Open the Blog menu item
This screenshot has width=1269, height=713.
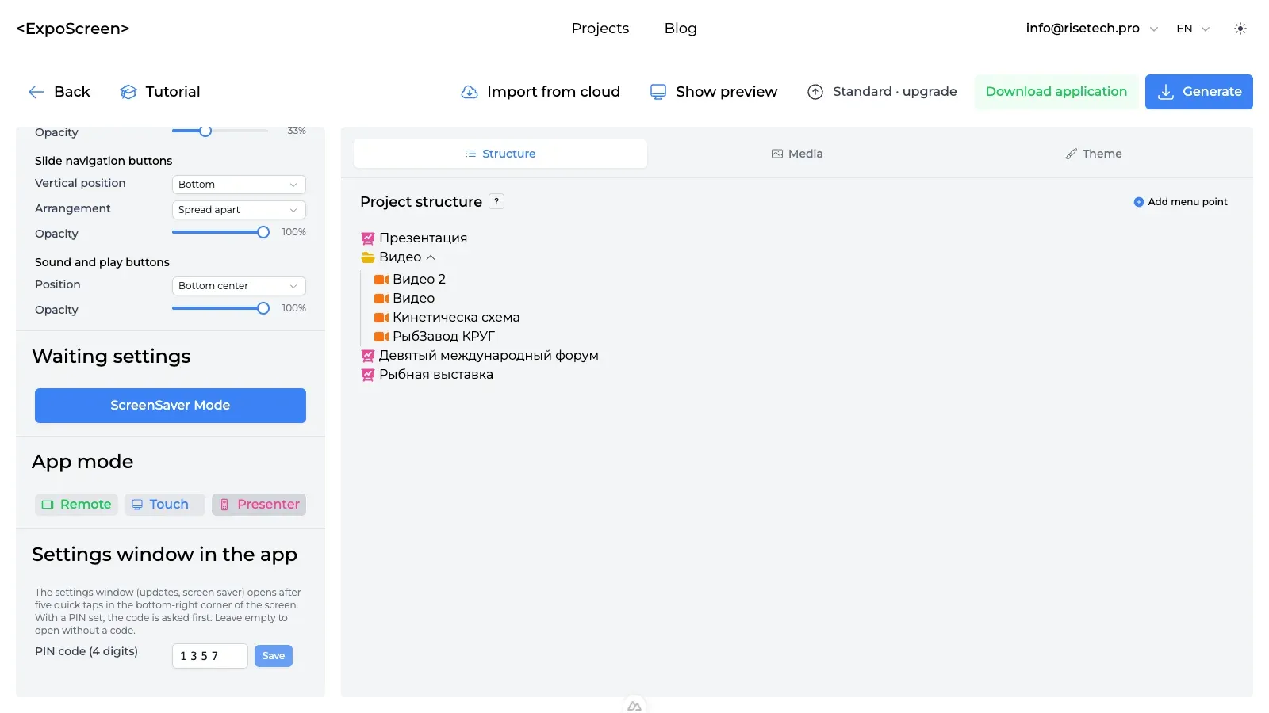click(681, 29)
